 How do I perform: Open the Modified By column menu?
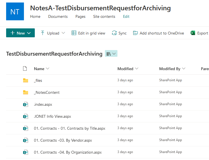click(x=172, y=69)
